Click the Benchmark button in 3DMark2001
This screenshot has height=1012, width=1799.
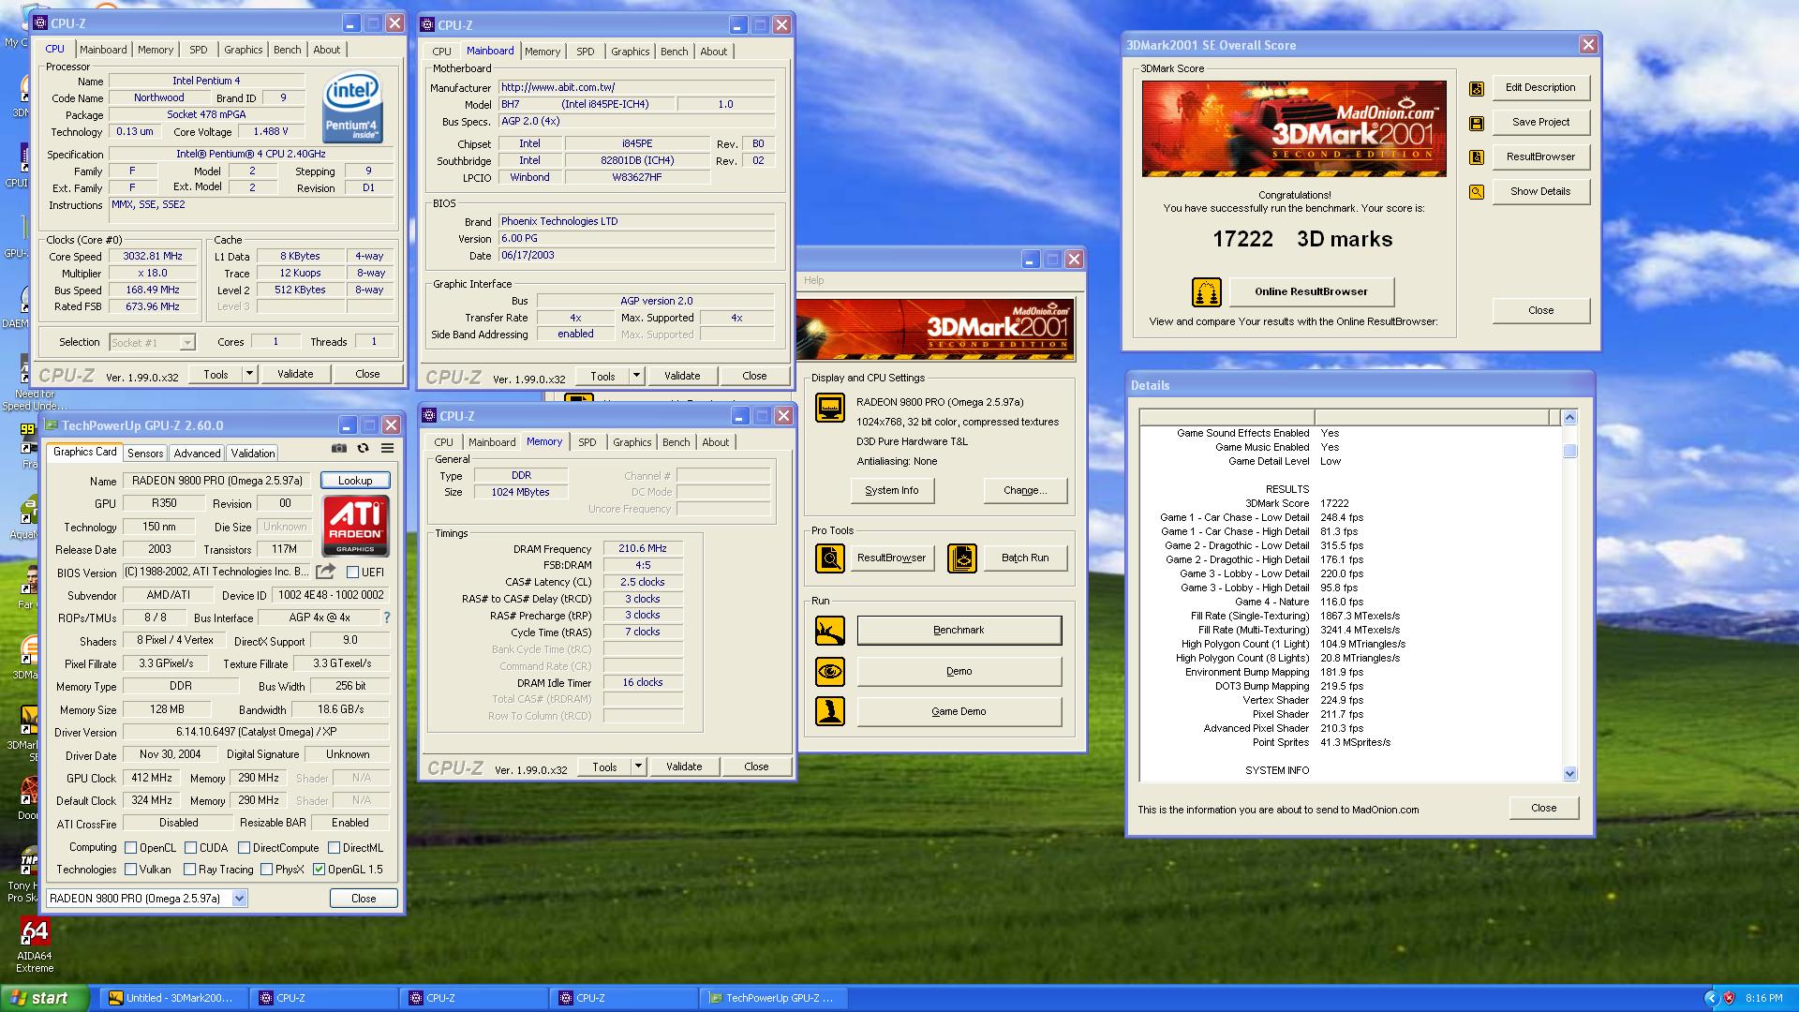click(959, 631)
